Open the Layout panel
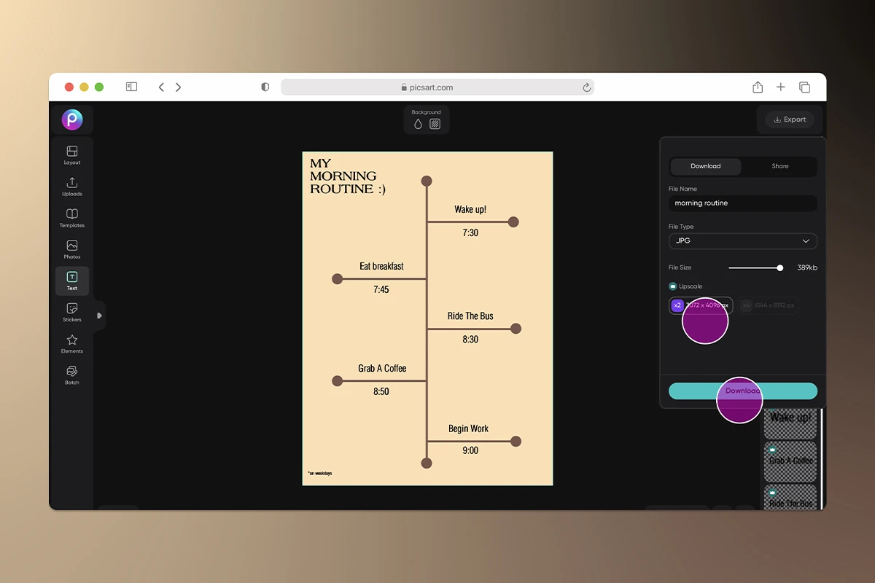Viewport: 875px width, 583px height. point(71,154)
